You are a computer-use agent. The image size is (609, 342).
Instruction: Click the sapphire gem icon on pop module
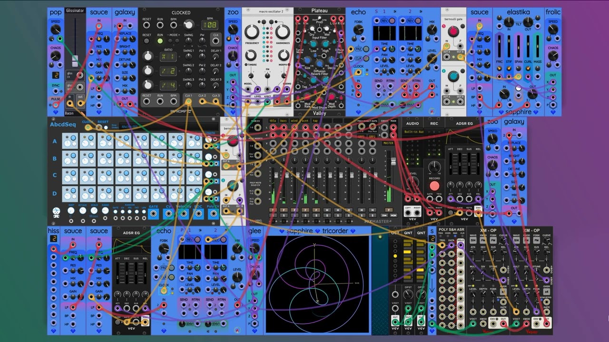point(56,113)
